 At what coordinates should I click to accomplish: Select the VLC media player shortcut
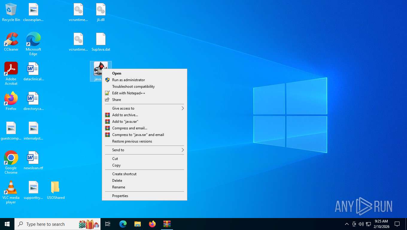coord(11,192)
